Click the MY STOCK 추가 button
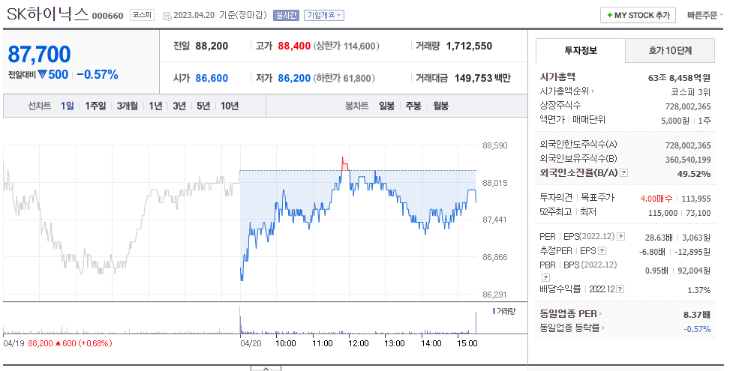This screenshot has width=730, height=371. point(638,15)
